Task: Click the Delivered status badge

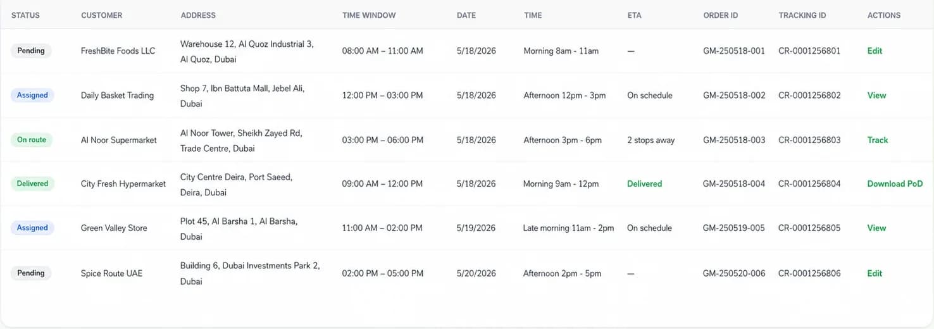Action: (x=32, y=183)
